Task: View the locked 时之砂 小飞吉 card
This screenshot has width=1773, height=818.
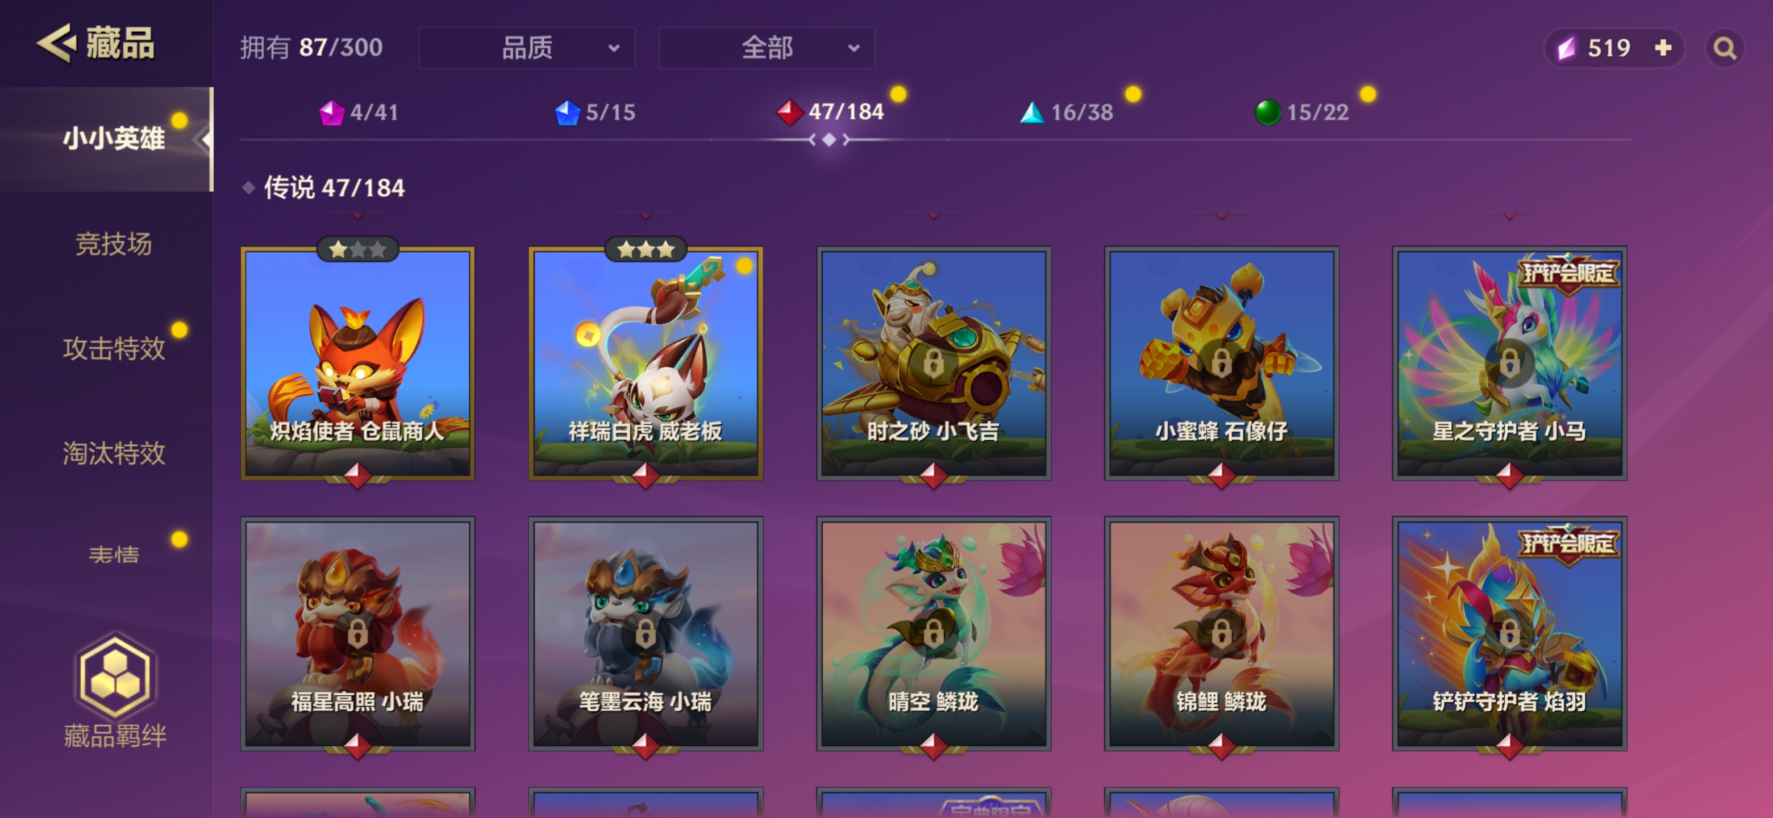Action: click(x=933, y=363)
